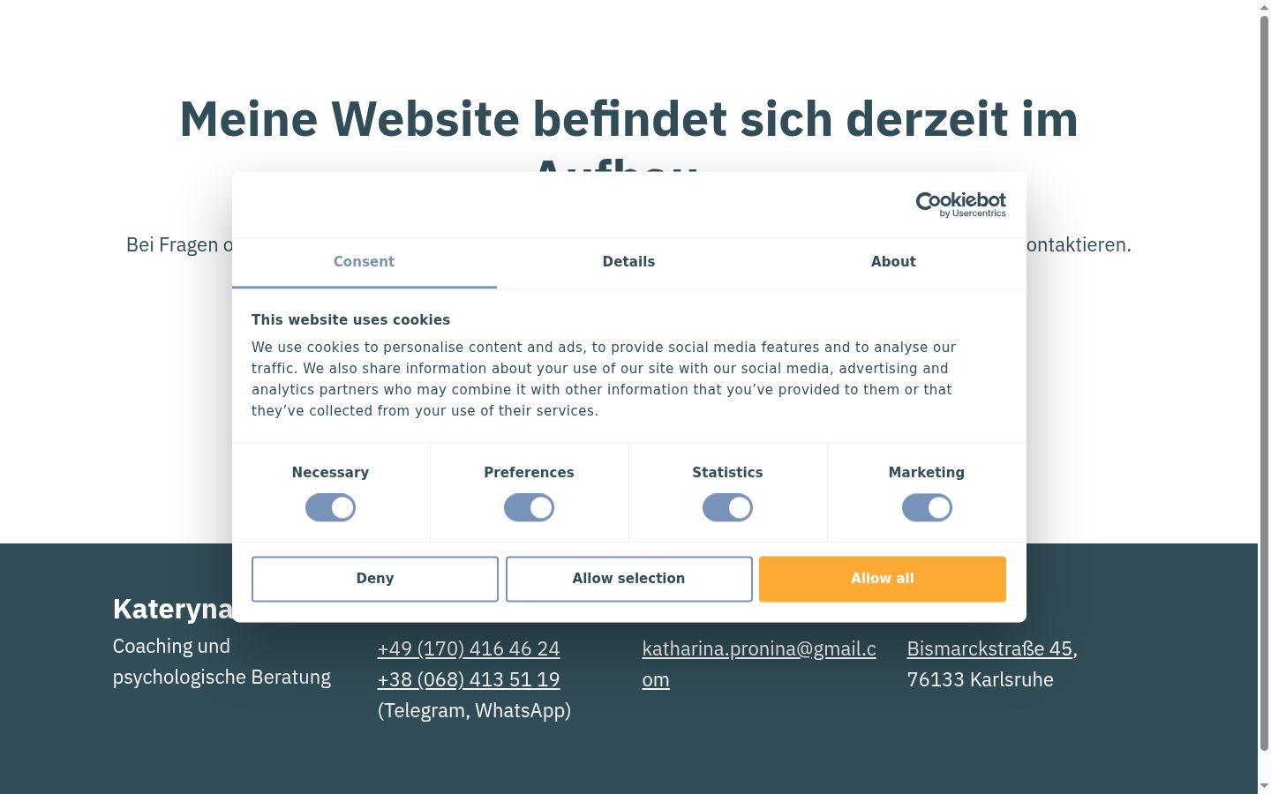Image resolution: width=1271 pixels, height=794 pixels.
Task: Click the Cookiebot by Usercentrics logo
Action: [x=960, y=205]
